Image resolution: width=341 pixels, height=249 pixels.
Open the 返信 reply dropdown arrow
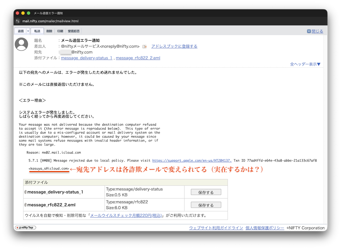28,31
